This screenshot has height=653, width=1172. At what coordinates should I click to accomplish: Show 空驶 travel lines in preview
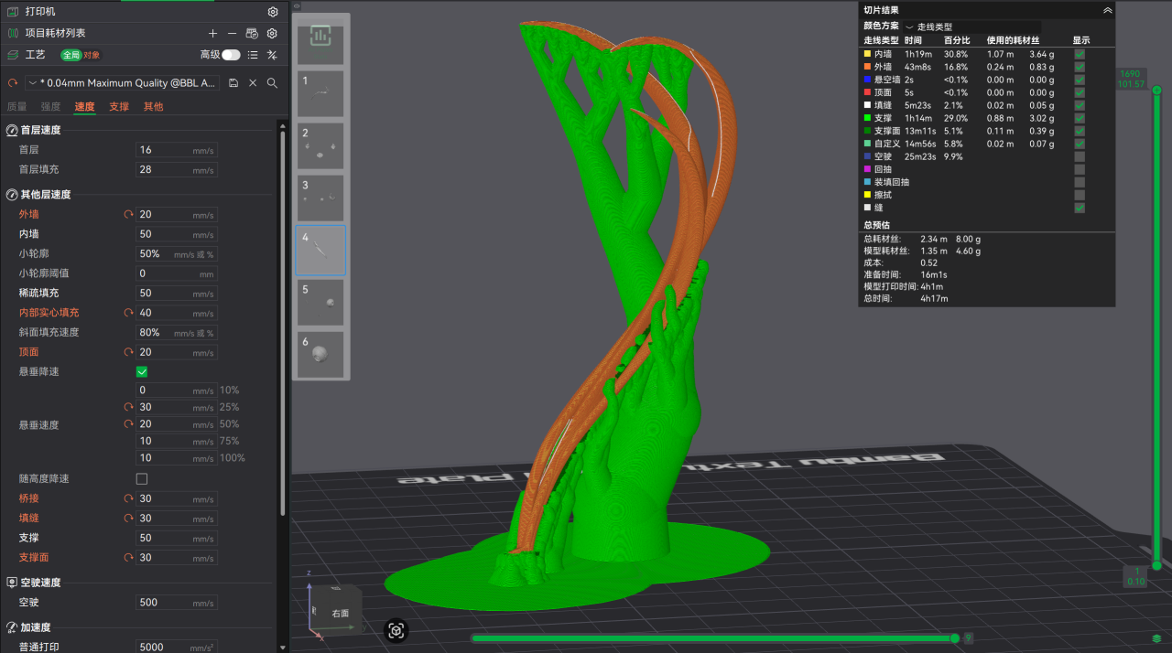click(x=1080, y=156)
